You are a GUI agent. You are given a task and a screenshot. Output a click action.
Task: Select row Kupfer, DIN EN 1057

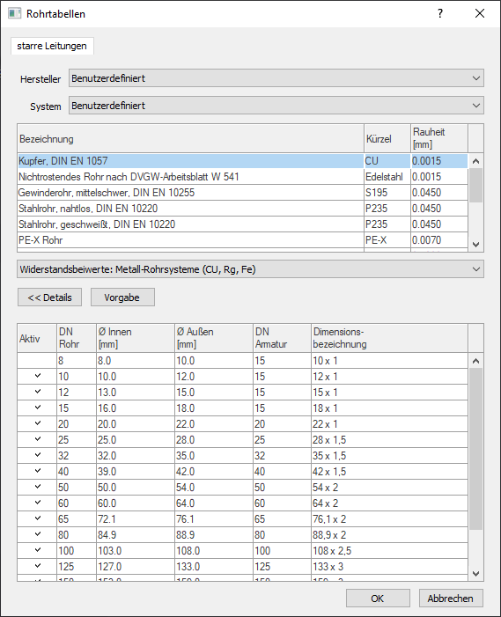(x=242, y=161)
